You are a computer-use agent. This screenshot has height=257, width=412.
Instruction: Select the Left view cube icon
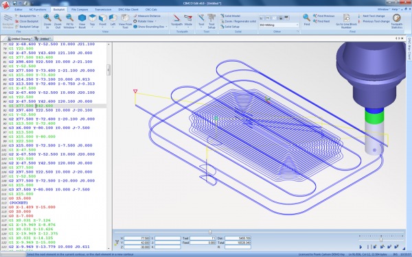pos(113,18)
